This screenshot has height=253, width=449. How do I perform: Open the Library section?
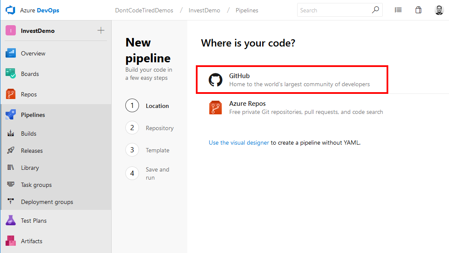(30, 167)
